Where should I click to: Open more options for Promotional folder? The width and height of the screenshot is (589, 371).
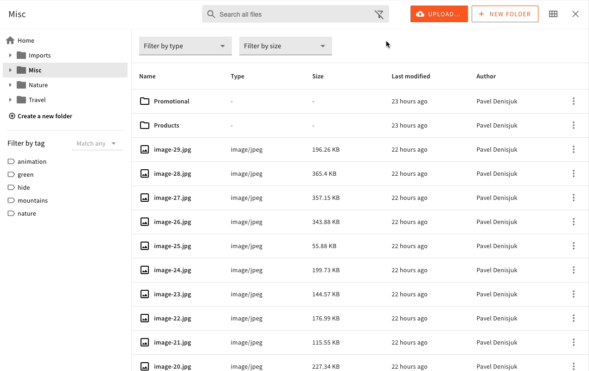[x=574, y=101]
